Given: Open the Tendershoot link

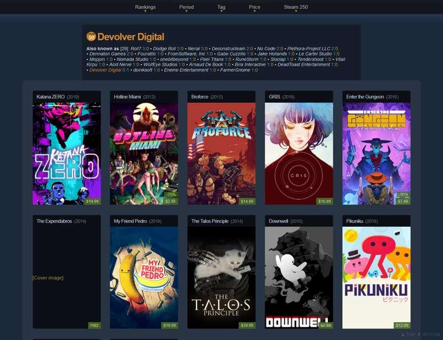Looking at the screenshot, I should (311, 59).
